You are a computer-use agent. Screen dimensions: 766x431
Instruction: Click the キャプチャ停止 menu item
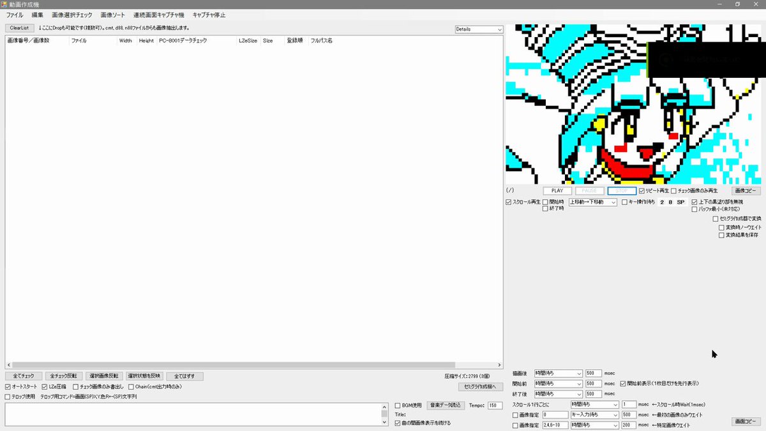point(209,15)
